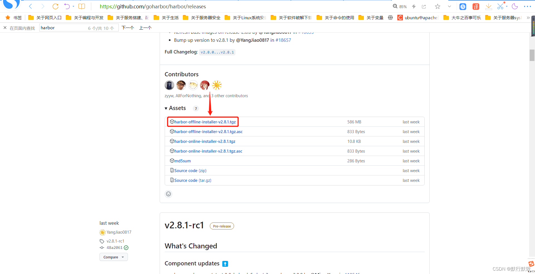535x274 pixels.
Task: Open the scissors tool dropdown arrow
Action: [507, 6]
